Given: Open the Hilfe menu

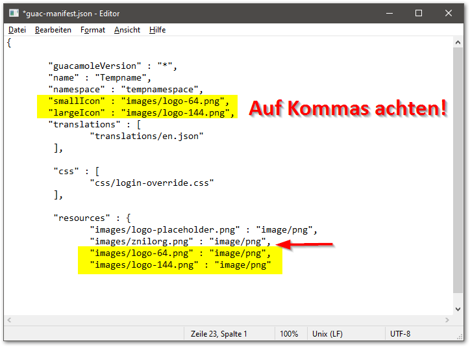Looking at the screenshot, I should pyautogui.click(x=157, y=30).
